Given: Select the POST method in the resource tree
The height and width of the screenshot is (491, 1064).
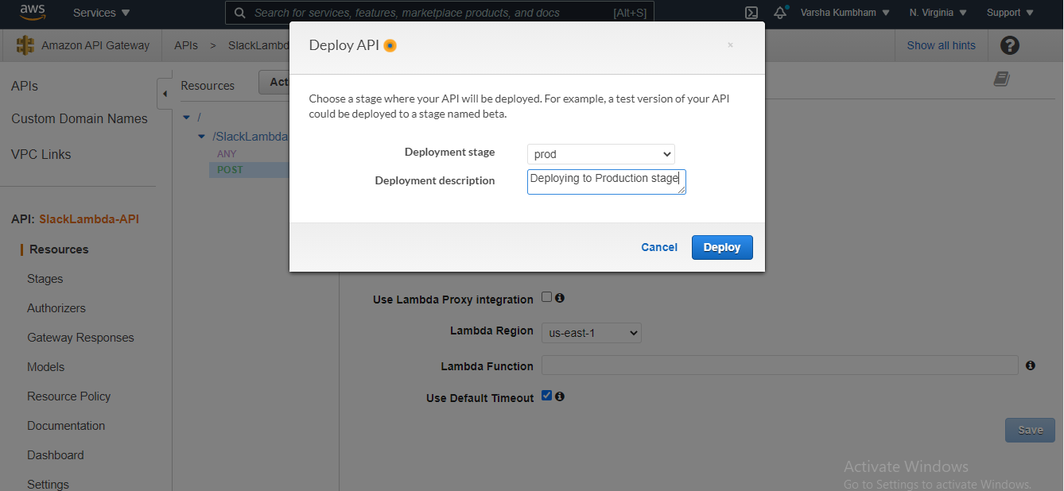Looking at the screenshot, I should click(x=230, y=169).
